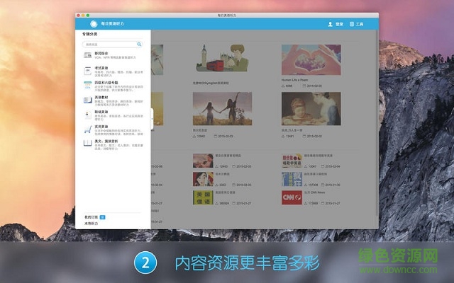Viewport: 454px width, 283px height.
Task: Click the Gymglish course title under London illustration
Action: [x=211, y=83]
